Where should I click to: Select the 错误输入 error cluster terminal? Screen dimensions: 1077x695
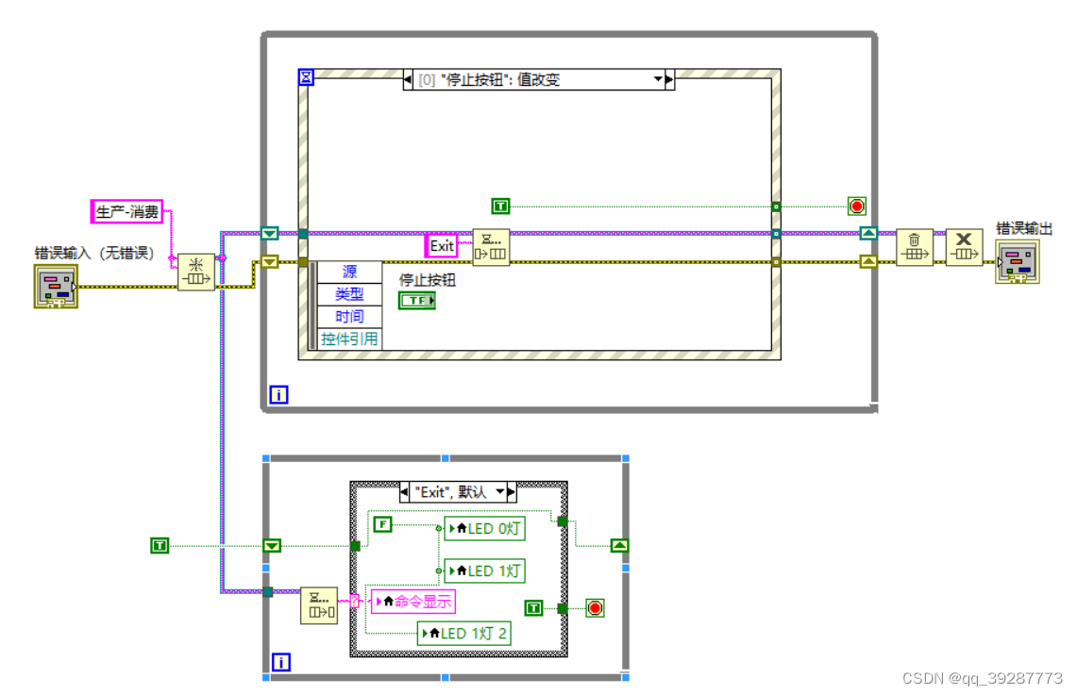54,286
